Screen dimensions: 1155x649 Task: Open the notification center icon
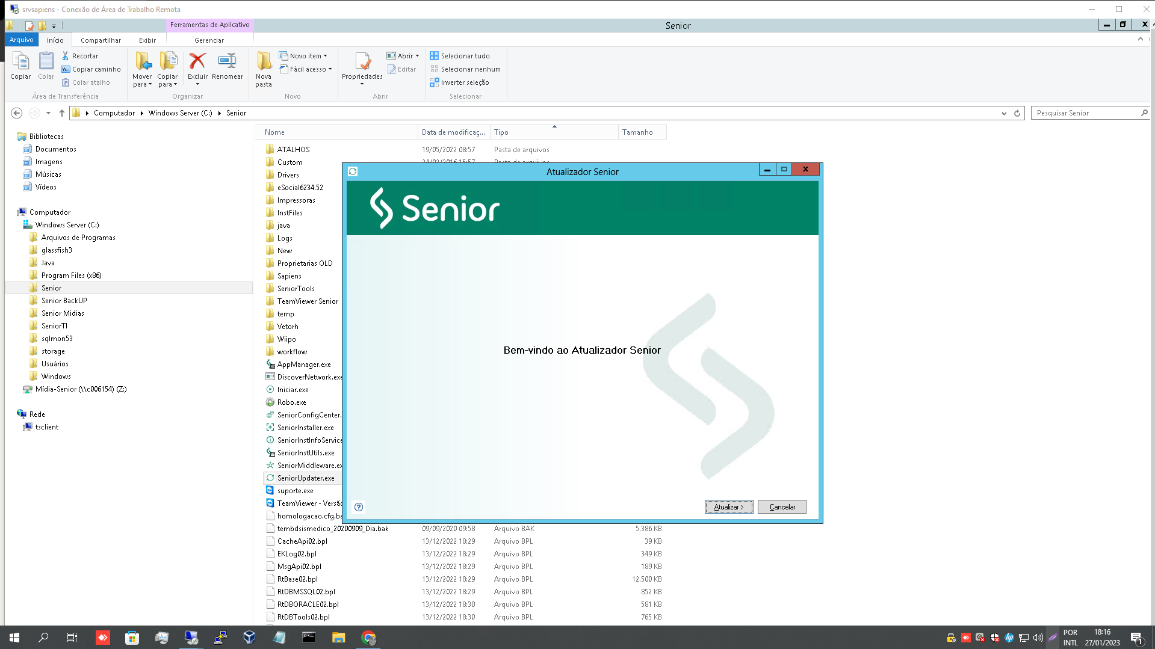(1136, 638)
